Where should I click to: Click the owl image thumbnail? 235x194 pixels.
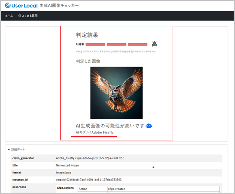point(116,93)
